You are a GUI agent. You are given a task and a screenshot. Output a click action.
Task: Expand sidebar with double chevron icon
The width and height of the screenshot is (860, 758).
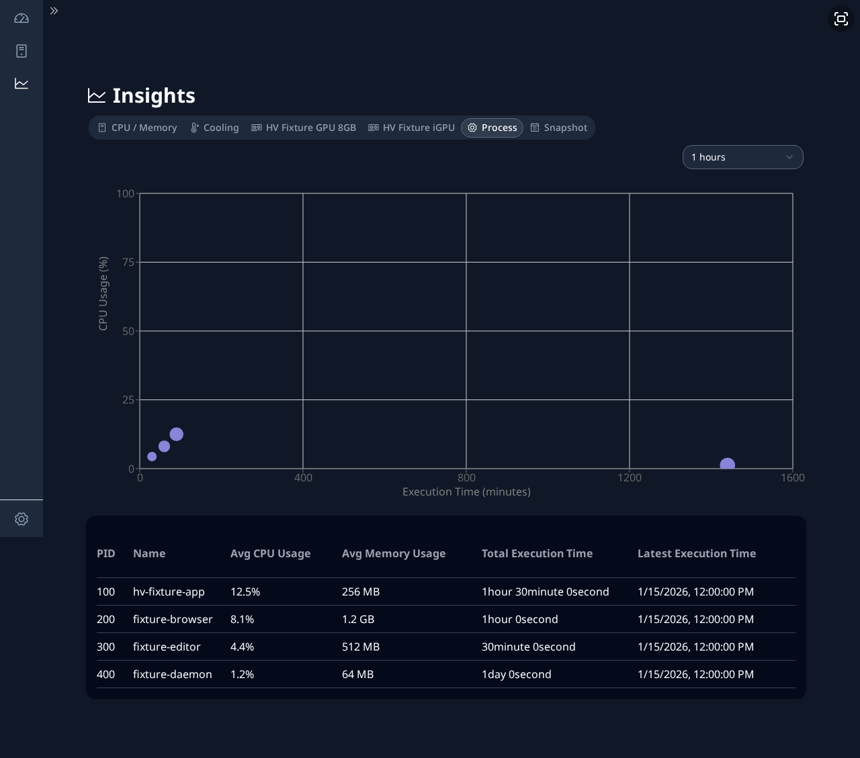(54, 11)
